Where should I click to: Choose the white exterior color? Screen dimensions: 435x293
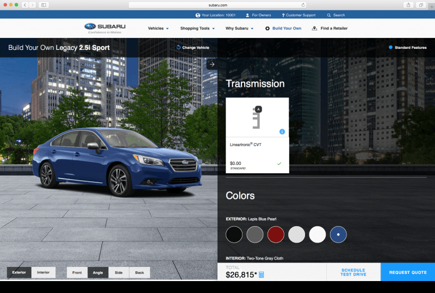click(318, 234)
